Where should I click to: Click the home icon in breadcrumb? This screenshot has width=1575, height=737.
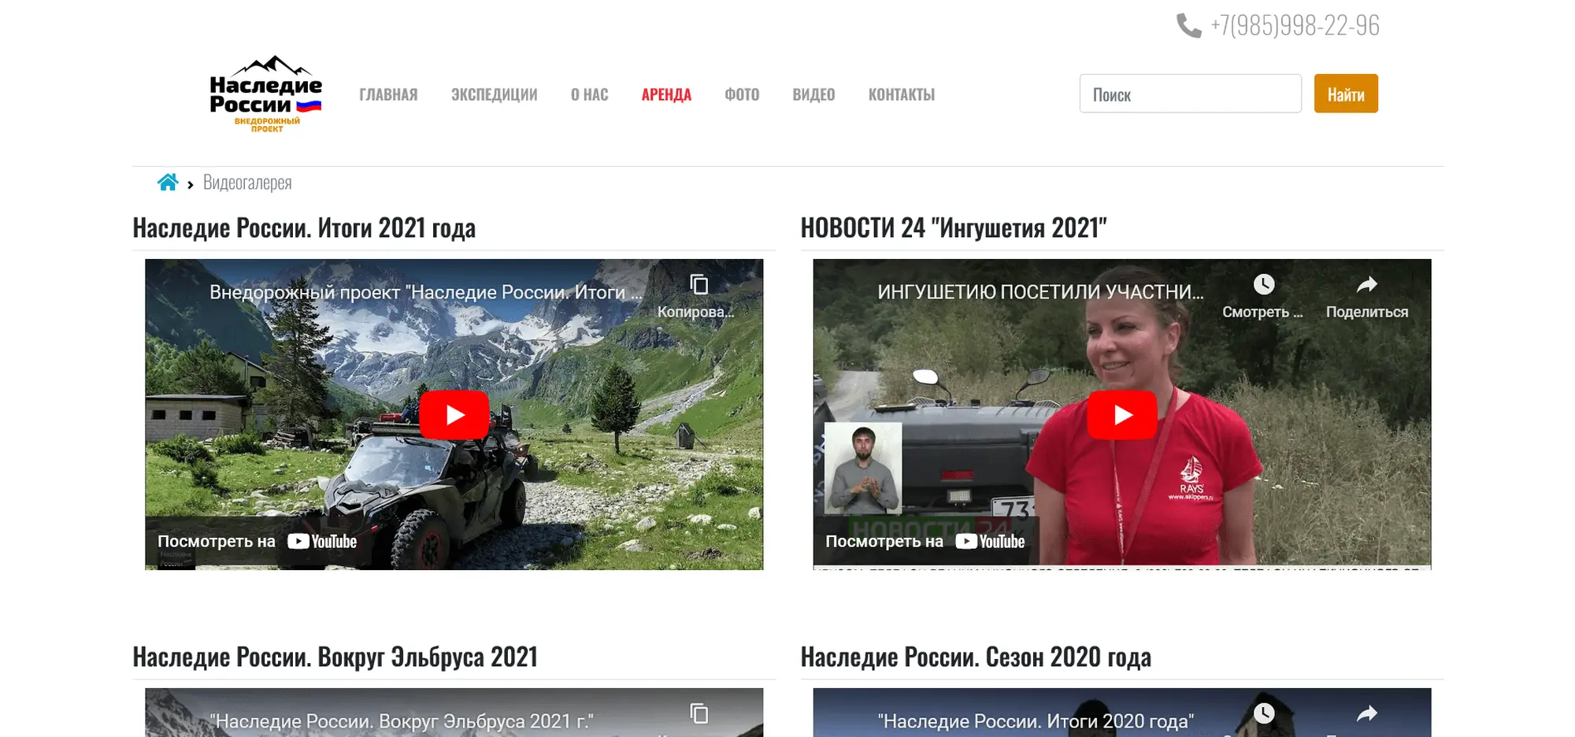click(168, 183)
